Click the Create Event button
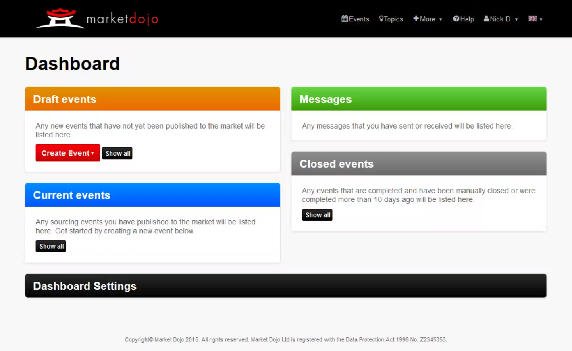This screenshot has height=351, width=572. click(x=68, y=153)
